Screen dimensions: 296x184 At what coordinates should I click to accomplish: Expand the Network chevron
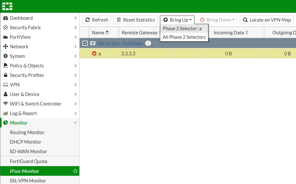click(76, 46)
